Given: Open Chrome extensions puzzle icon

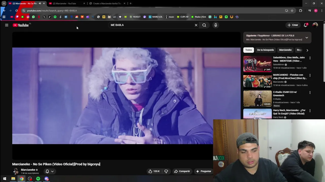Looking at the screenshot, I should coord(301,11).
